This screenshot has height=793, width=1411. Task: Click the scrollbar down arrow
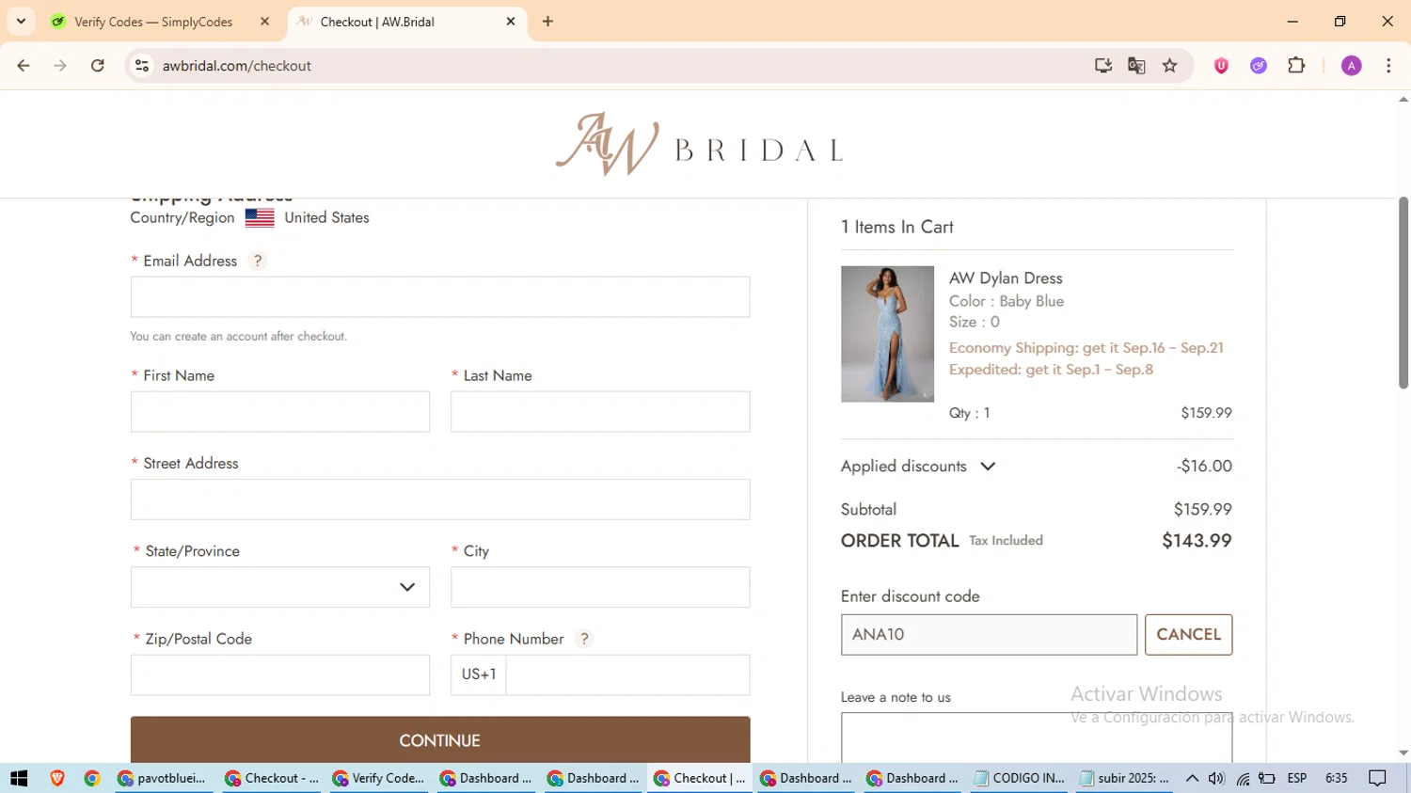click(x=1403, y=753)
